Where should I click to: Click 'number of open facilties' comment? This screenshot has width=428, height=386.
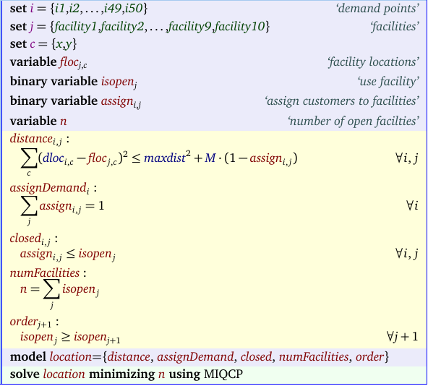point(354,121)
